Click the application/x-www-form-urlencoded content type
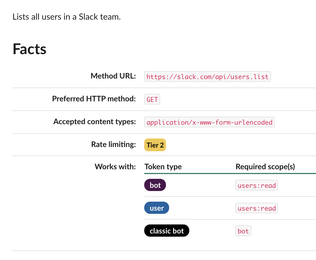 pos(209,122)
